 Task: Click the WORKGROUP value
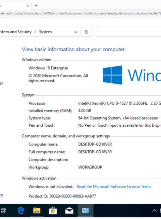(x=90, y=167)
